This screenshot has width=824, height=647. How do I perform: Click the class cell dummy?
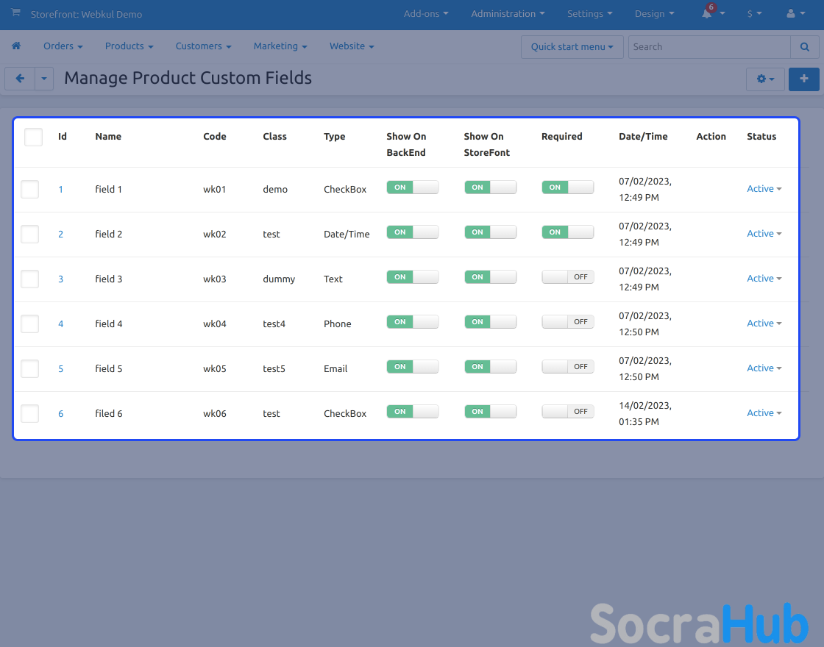[279, 279]
